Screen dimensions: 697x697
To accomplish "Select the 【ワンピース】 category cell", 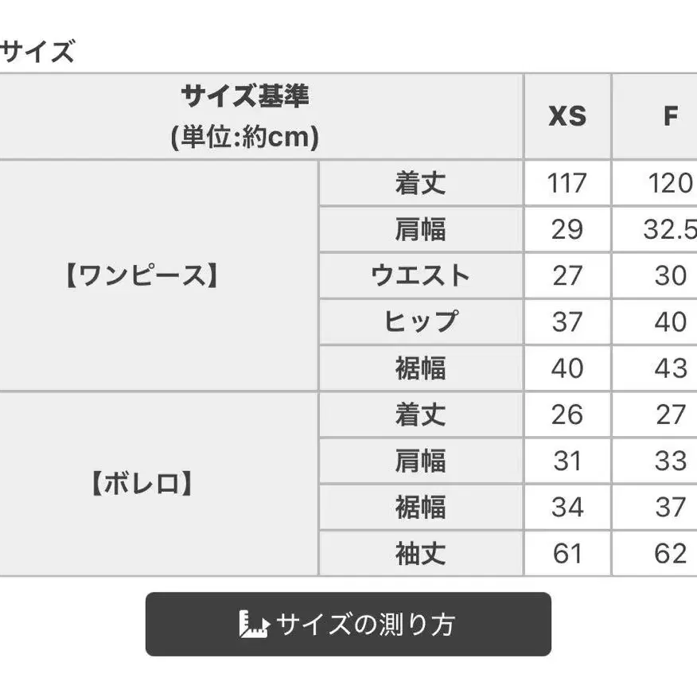I will click(139, 275).
